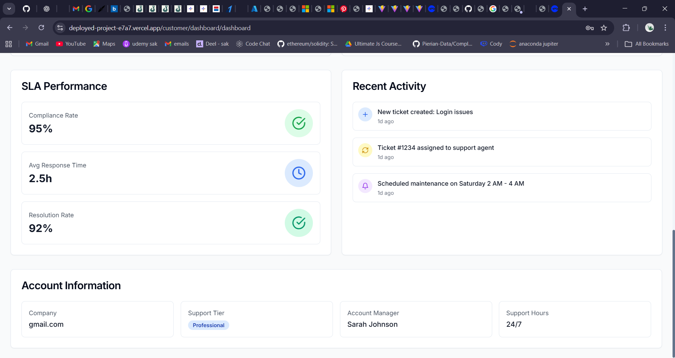The image size is (675, 358).
Task: Open the YouTube bookmark
Action: click(71, 44)
